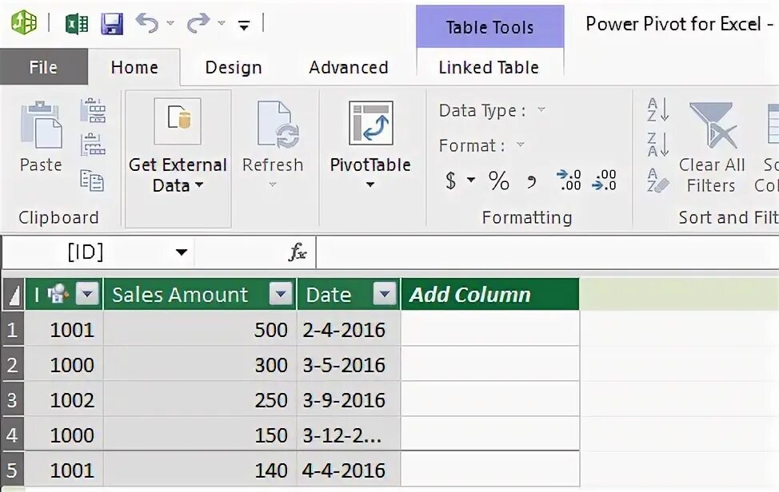This screenshot has width=779, height=492.
Task: Redo the last action
Action: 198,23
